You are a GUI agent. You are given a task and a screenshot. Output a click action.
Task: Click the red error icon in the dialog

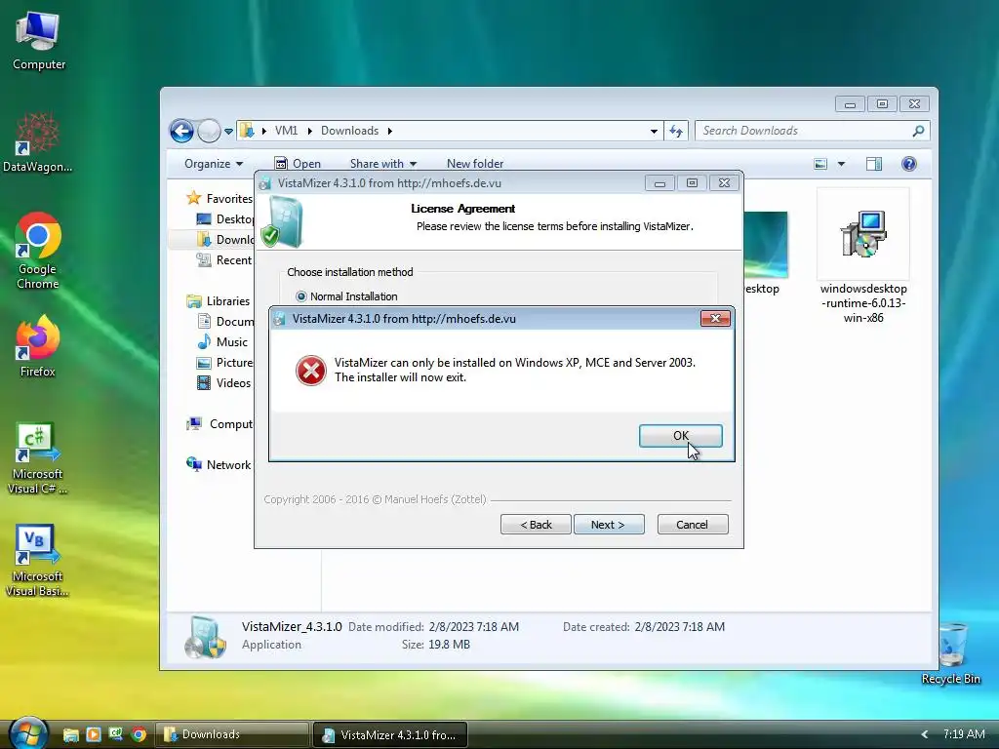[311, 370]
